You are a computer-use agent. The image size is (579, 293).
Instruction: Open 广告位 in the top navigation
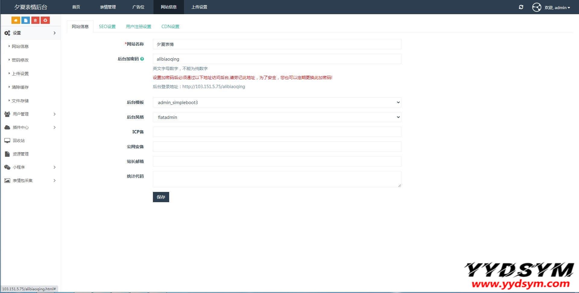[138, 7]
